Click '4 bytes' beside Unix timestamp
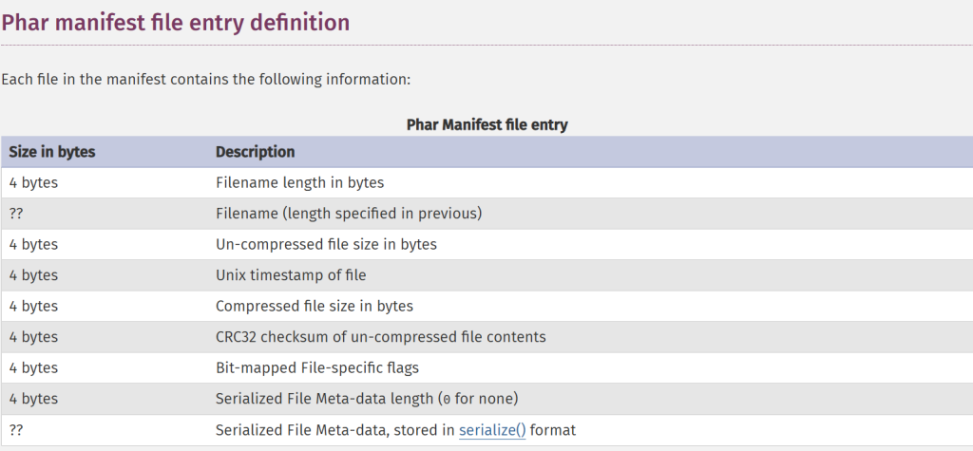 point(33,275)
